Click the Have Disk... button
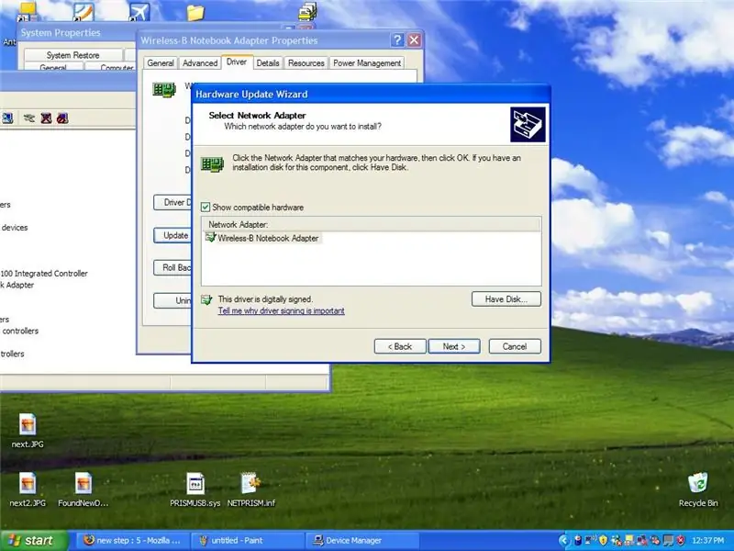The image size is (734, 551). [506, 299]
